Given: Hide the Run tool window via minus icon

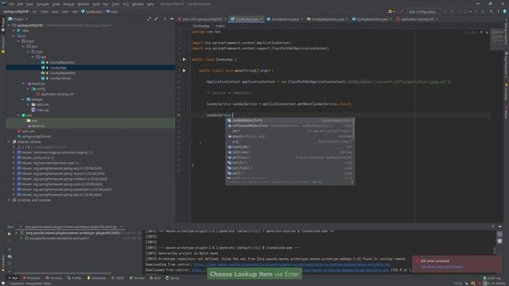Looking at the screenshot, I should click(x=500, y=226).
